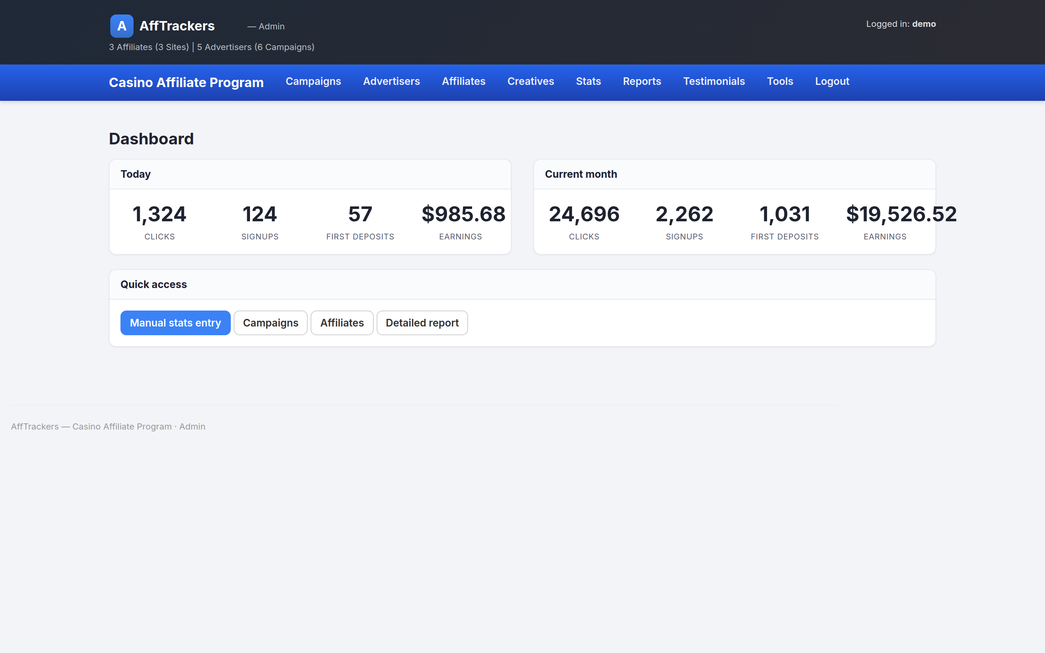The image size is (1045, 653).
Task: Click the 'Quick access' card header
Action: [x=522, y=284]
